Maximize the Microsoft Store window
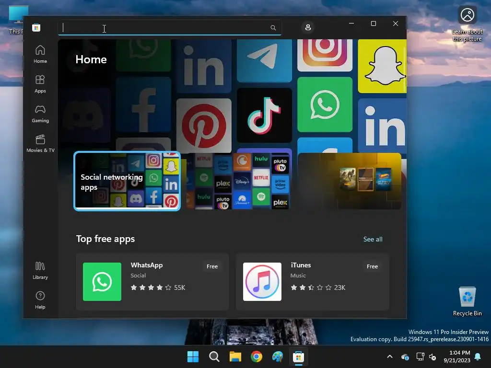 point(373,23)
